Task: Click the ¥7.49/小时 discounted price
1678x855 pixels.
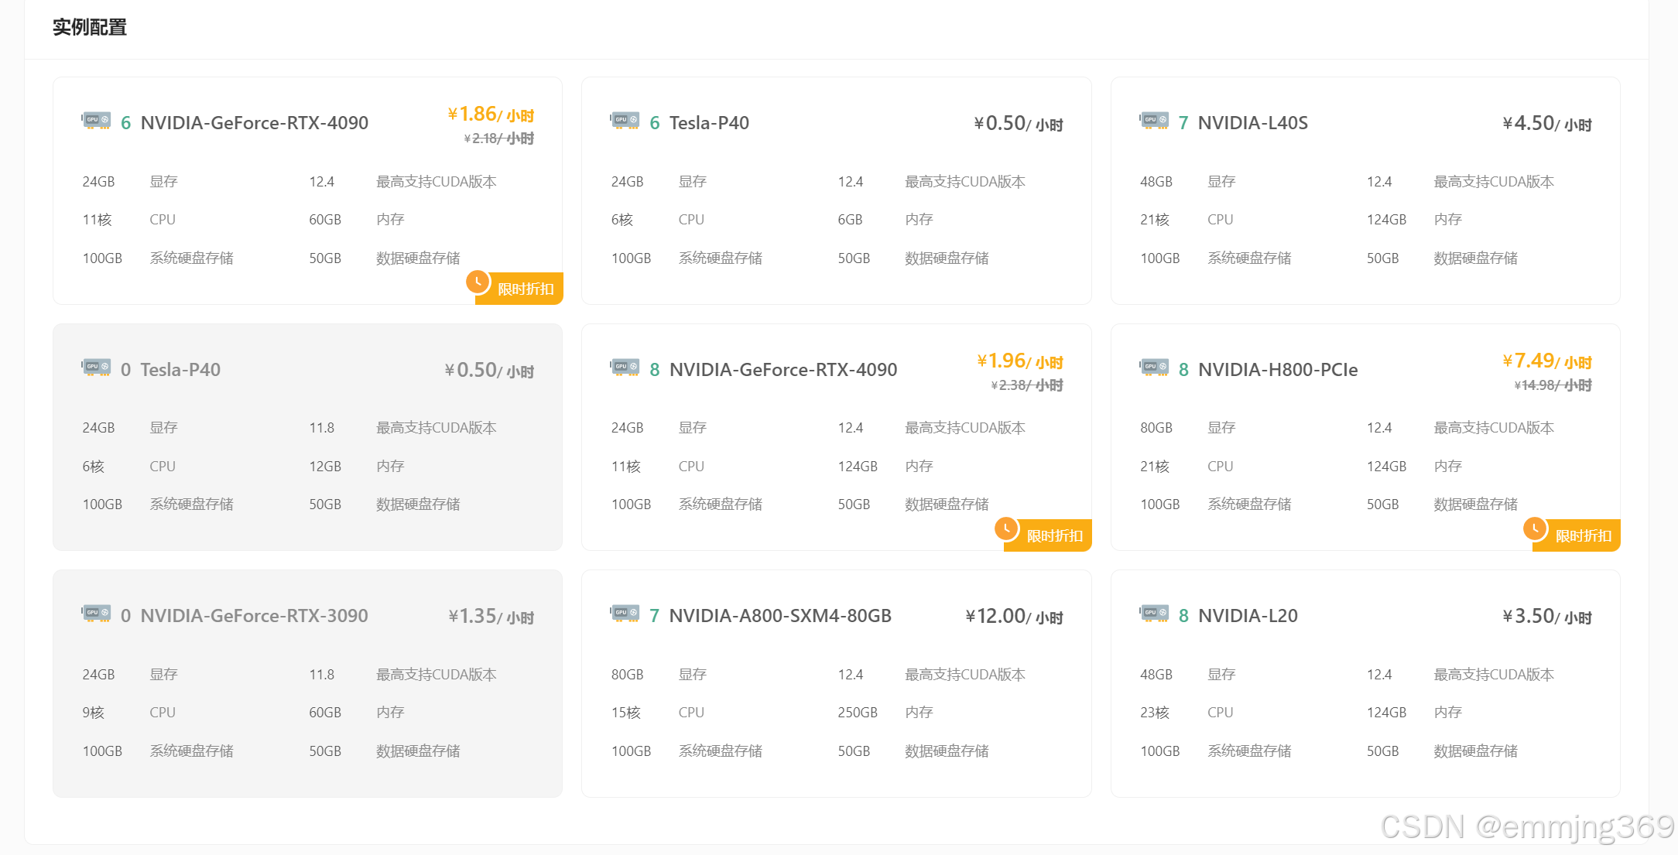Action: [1546, 361]
